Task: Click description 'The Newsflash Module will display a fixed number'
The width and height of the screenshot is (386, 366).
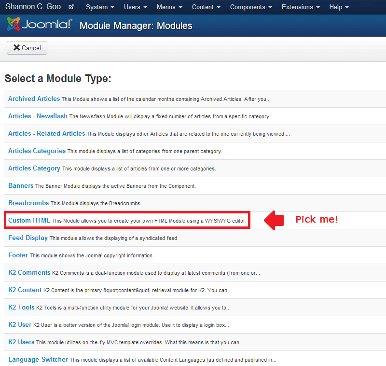Action: (170, 116)
